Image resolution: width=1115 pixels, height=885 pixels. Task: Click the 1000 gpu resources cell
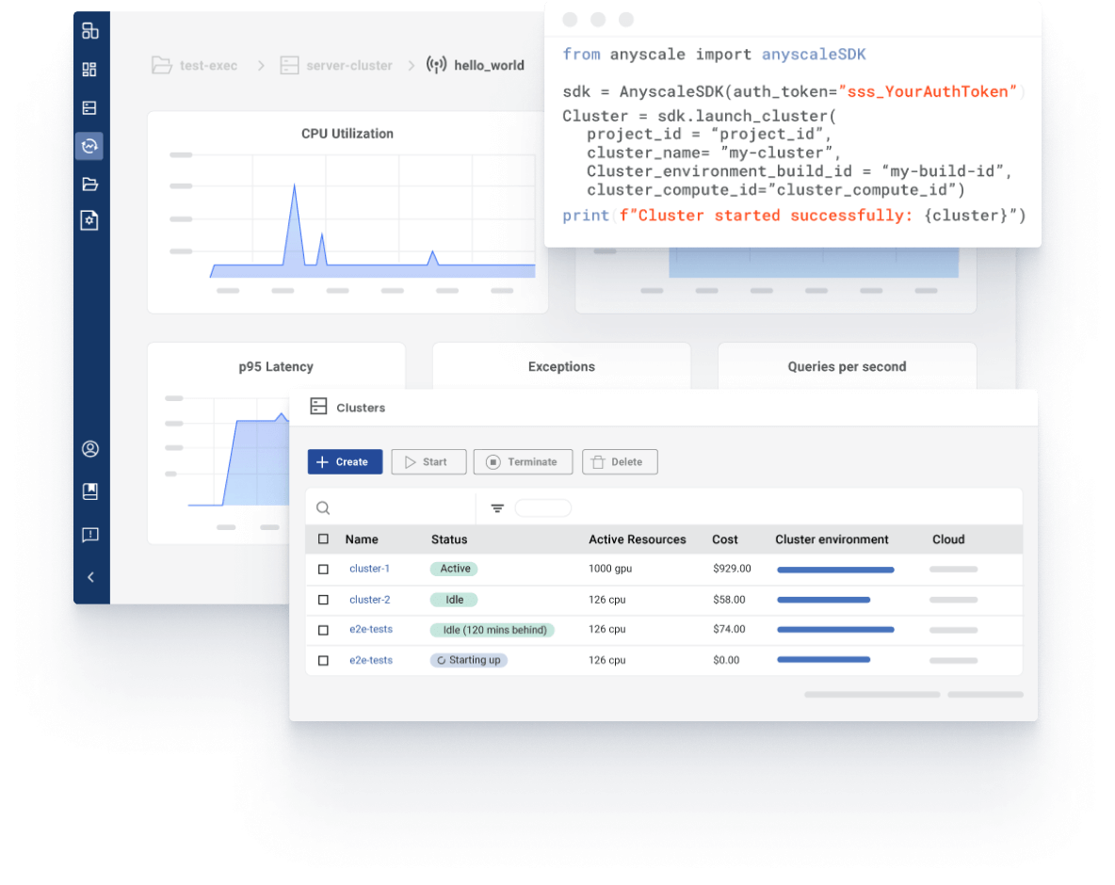point(610,569)
